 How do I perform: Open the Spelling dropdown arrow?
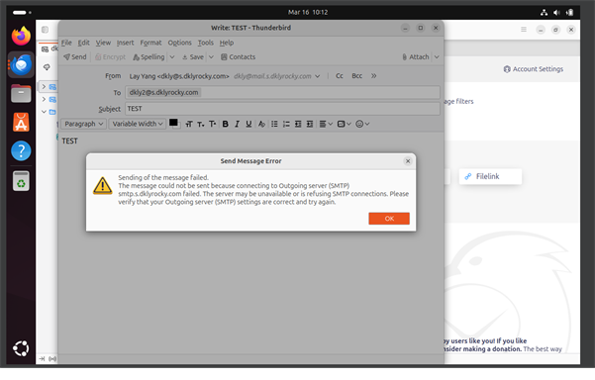point(172,56)
